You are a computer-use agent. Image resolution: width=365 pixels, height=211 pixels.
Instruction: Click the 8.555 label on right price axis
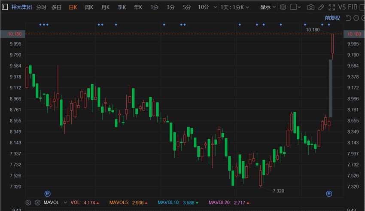353,121
